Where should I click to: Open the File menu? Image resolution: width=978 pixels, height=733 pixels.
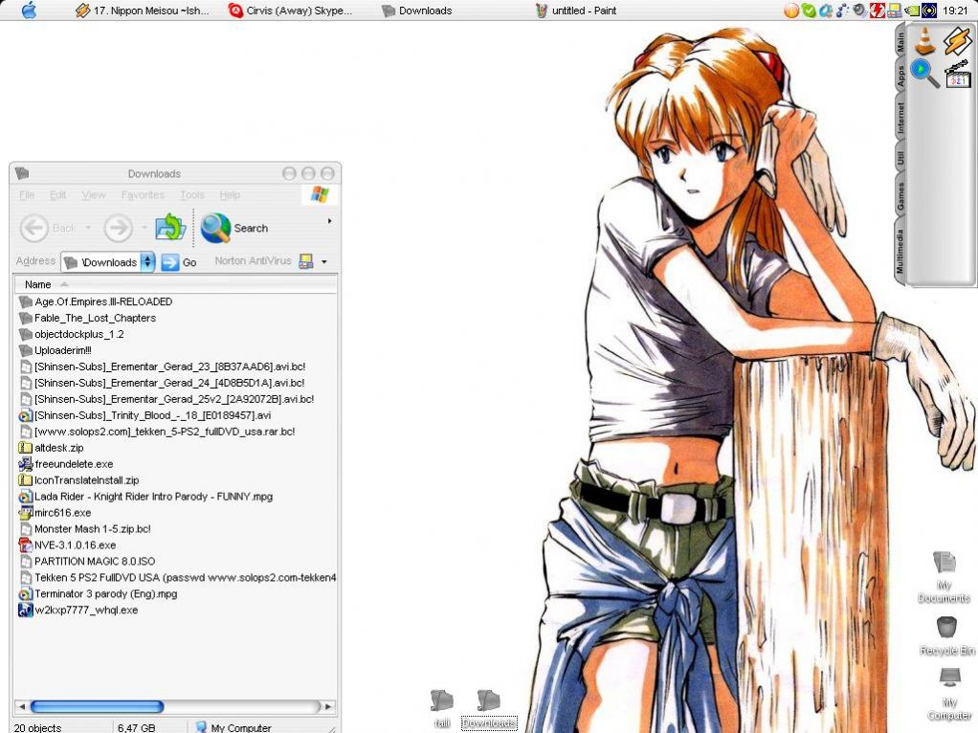[x=27, y=194]
